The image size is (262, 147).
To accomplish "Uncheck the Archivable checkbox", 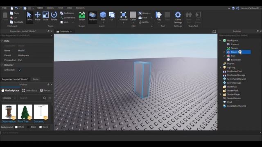I will [x=20, y=70].
